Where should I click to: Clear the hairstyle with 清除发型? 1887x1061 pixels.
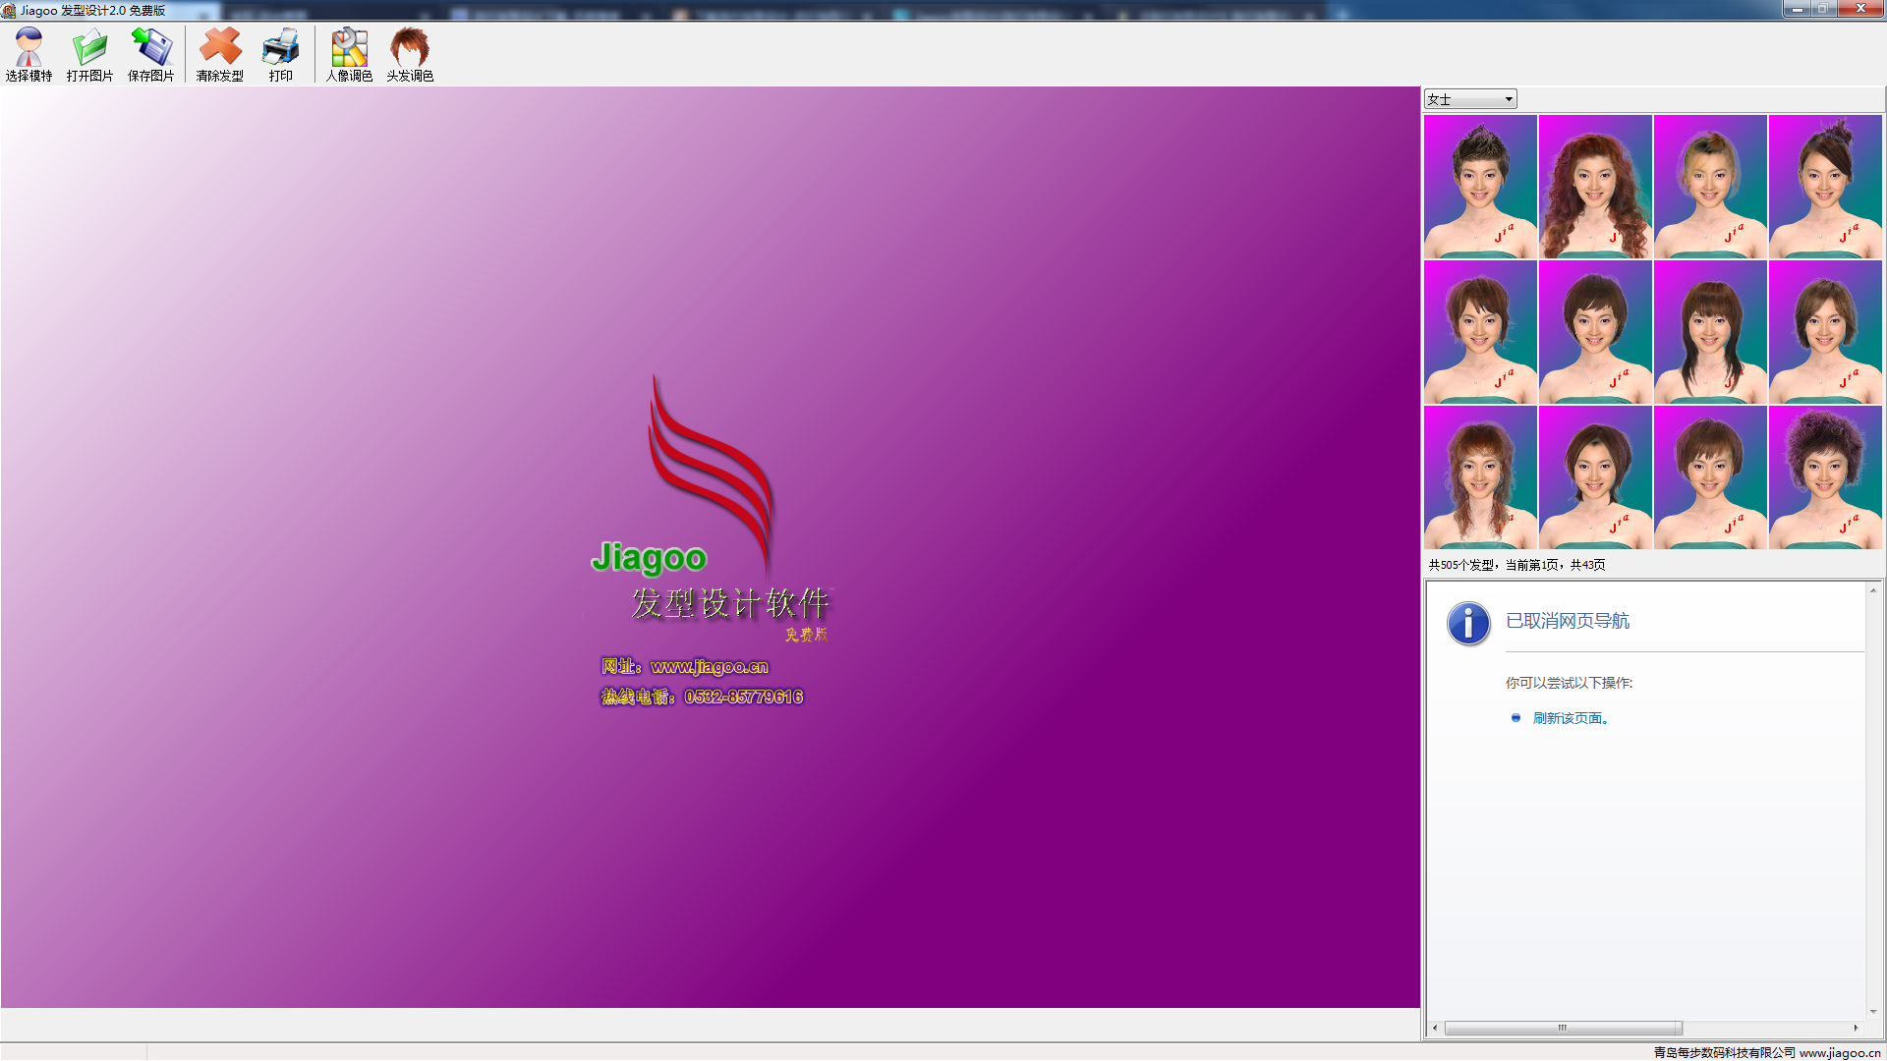pos(219,54)
